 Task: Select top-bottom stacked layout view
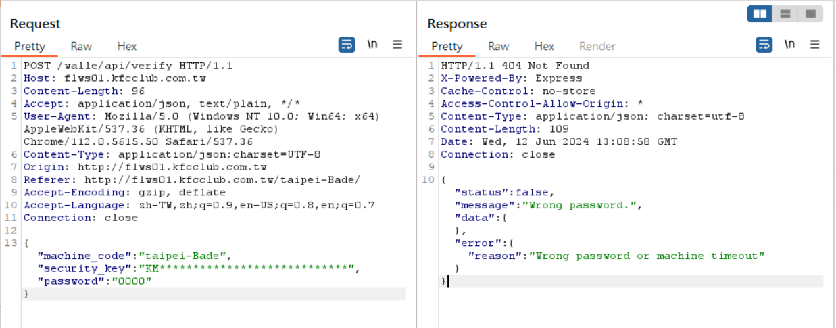(785, 14)
